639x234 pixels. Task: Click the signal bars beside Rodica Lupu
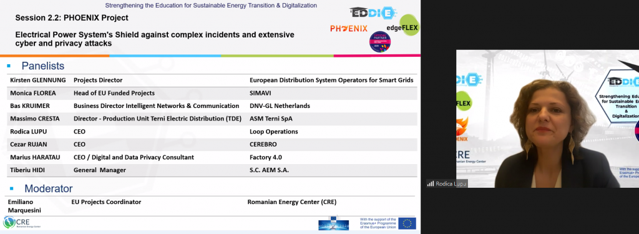tap(431, 183)
